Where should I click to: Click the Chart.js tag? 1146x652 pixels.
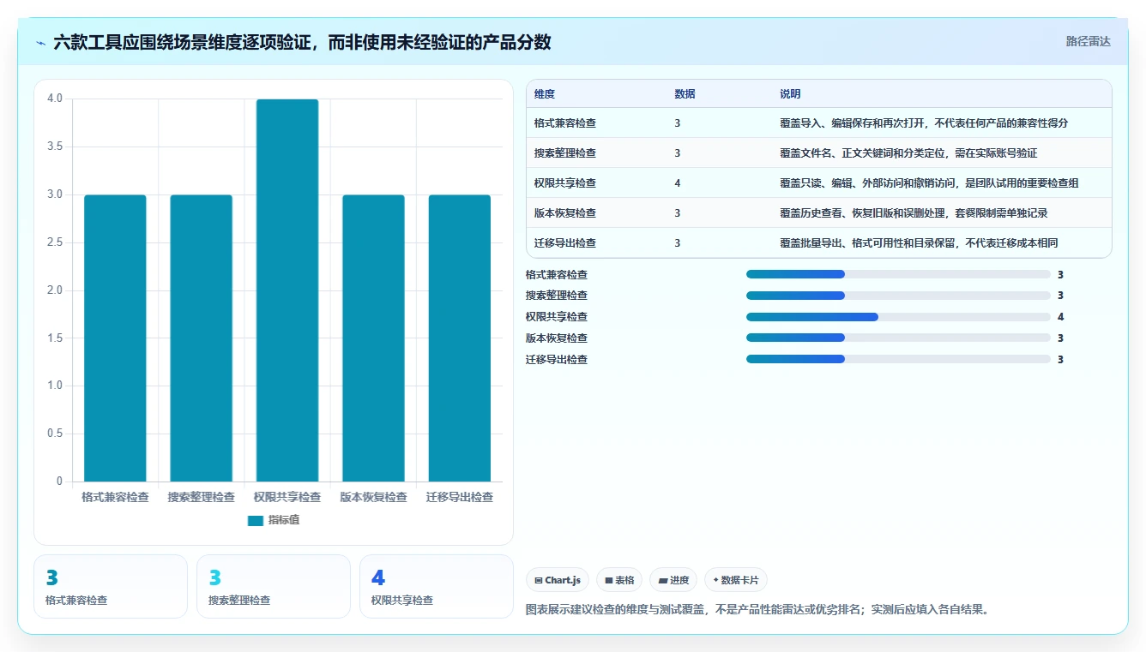coord(558,580)
